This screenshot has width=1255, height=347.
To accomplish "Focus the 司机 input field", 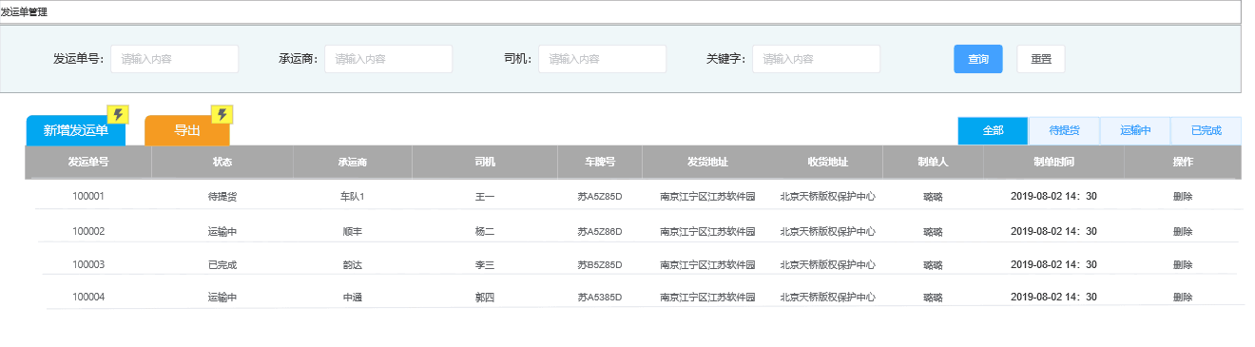I will click(x=603, y=59).
